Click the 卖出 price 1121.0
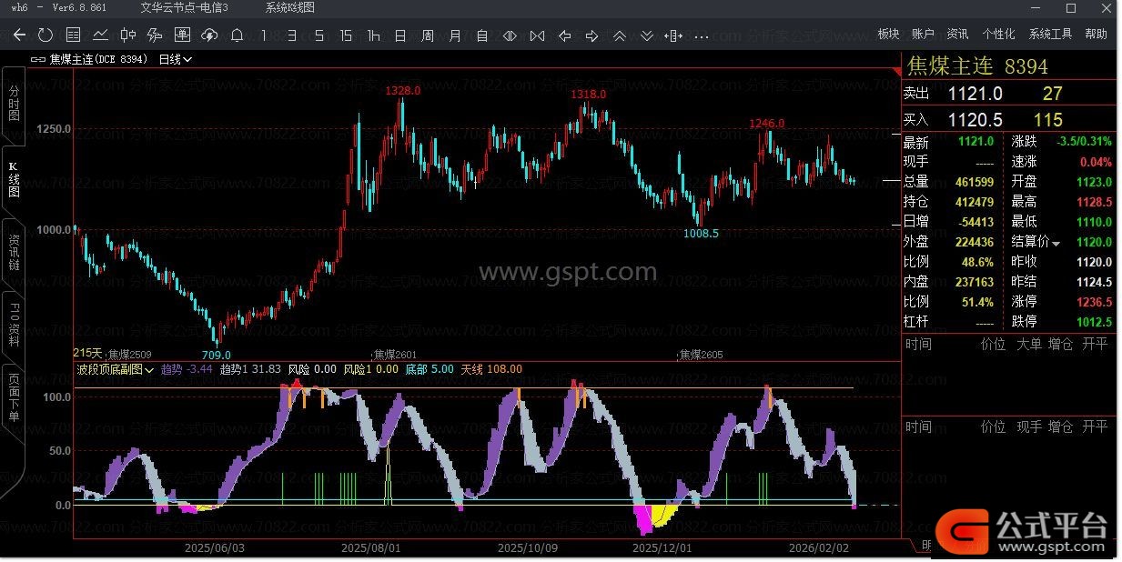This screenshot has height=562, width=1122. (x=975, y=94)
